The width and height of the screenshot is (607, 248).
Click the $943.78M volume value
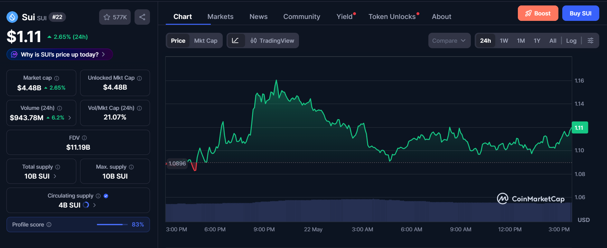[x=27, y=118]
